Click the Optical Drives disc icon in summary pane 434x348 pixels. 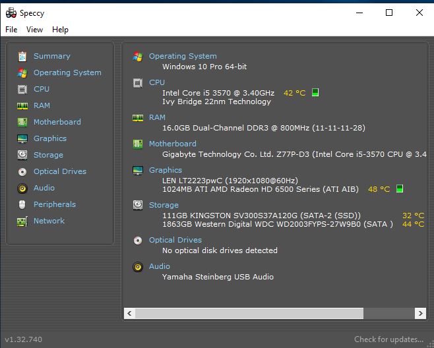[x=138, y=241]
